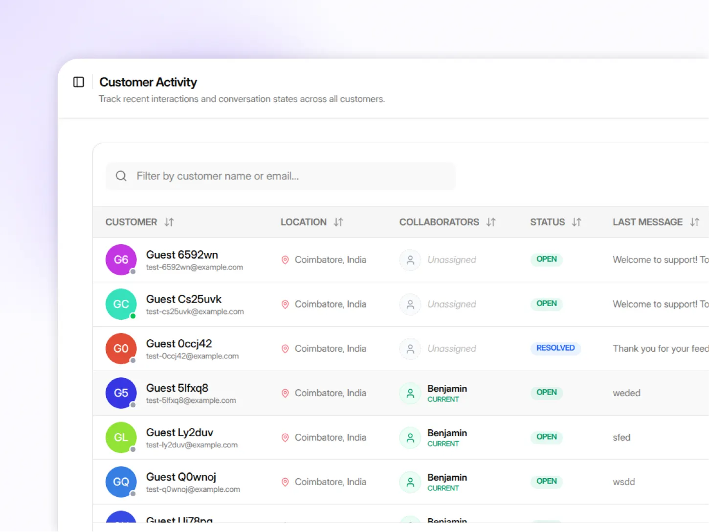Click OPEN status badge for Guest Cs25uvk
This screenshot has height=532, width=709.
click(x=547, y=304)
